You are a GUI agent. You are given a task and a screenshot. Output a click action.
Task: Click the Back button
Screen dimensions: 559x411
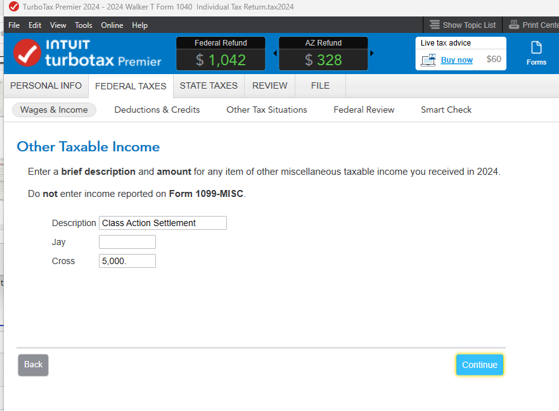coord(33,365)
